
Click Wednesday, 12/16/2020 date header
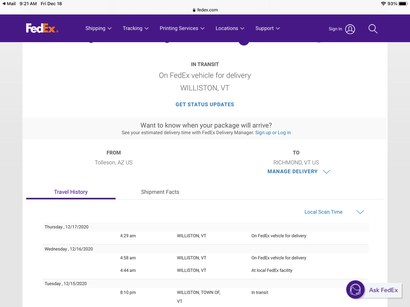pos(68,249)
